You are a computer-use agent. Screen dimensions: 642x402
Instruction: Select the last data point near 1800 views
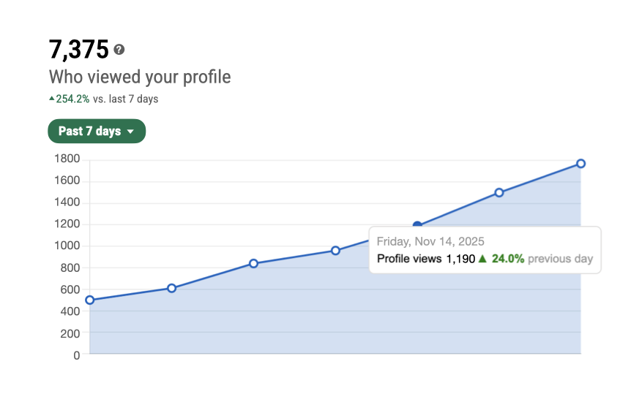(x=581, y=164)
